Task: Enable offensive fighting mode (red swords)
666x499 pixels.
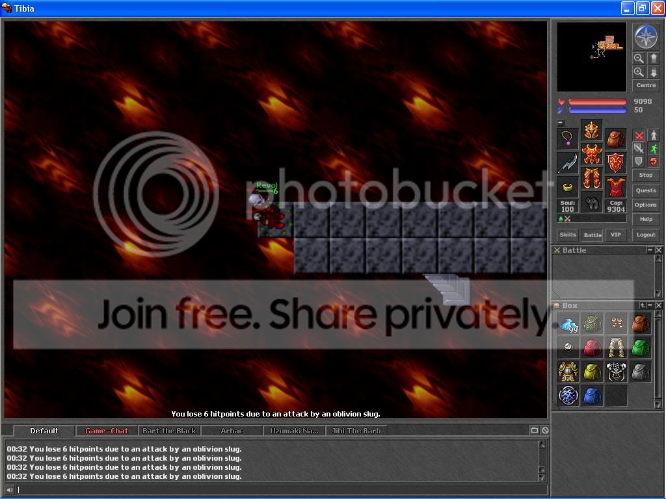Action: point(639,135)
